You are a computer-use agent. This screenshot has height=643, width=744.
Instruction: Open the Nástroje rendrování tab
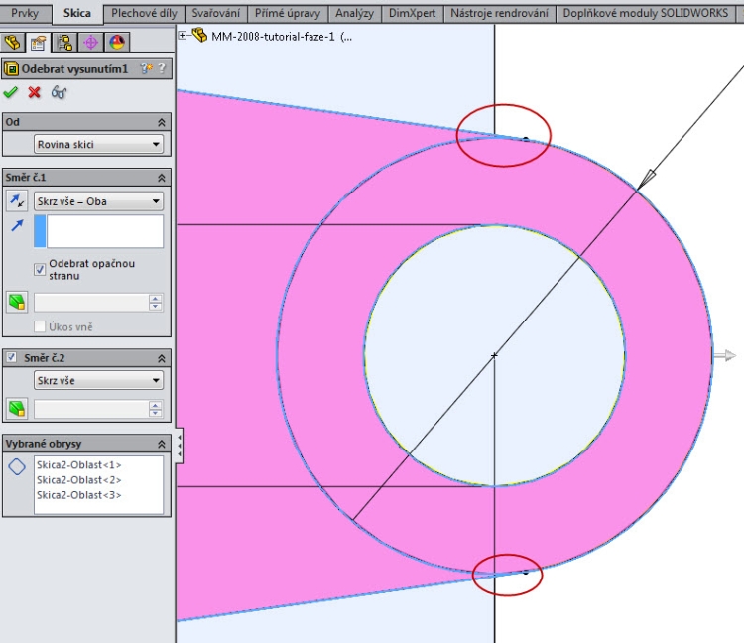pos(499,13)
